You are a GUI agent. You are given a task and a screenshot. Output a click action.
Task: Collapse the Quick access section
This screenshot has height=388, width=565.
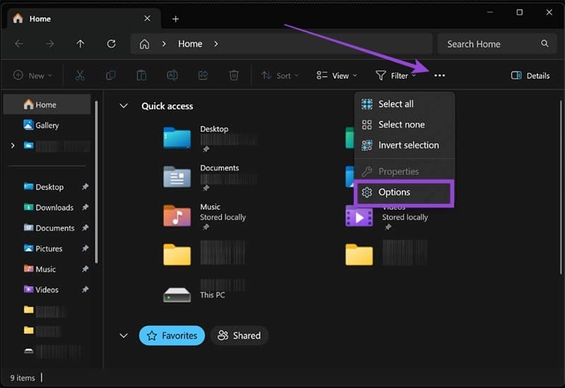124,106
